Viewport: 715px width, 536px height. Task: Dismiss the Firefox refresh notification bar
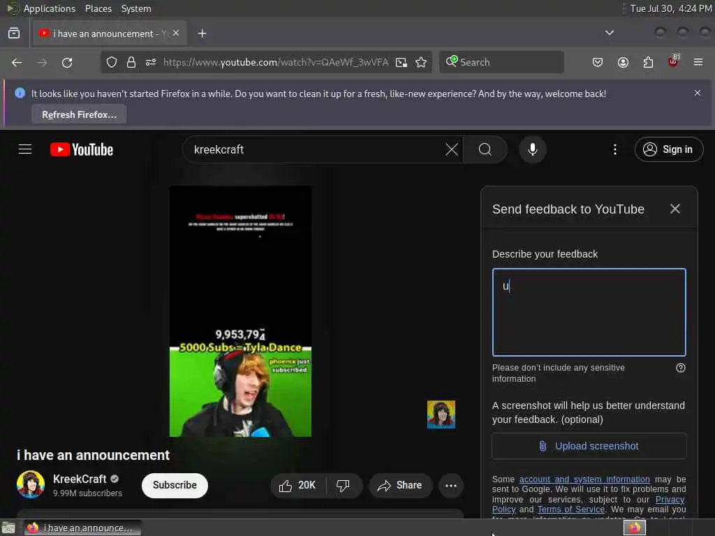pos(698,93)
